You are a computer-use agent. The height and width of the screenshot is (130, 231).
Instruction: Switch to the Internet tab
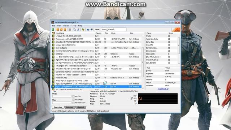pyautogui.click(x=70, y=107)
